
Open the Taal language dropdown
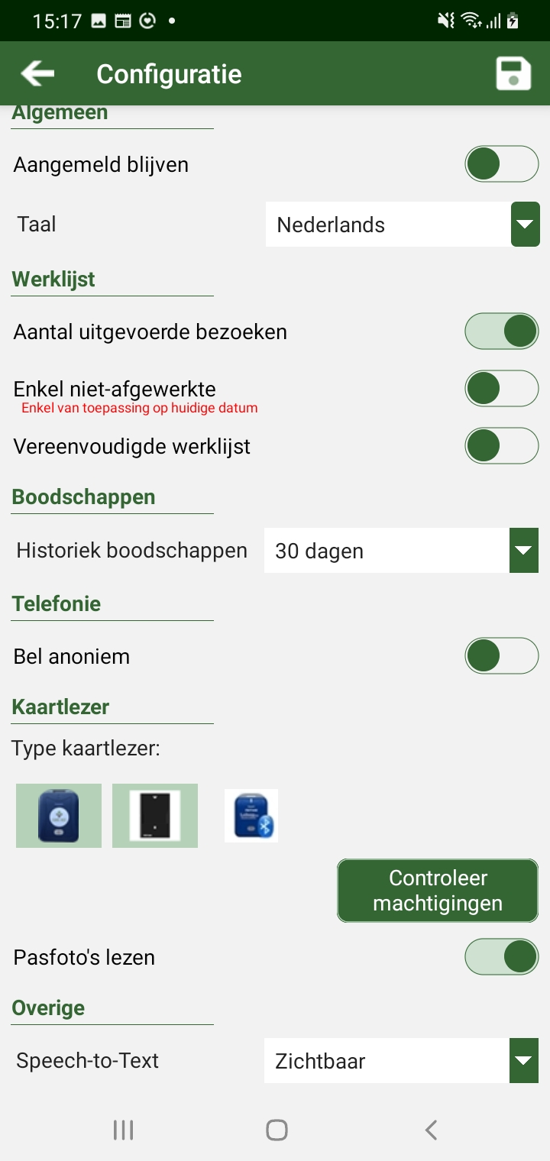tap(525, 225)
